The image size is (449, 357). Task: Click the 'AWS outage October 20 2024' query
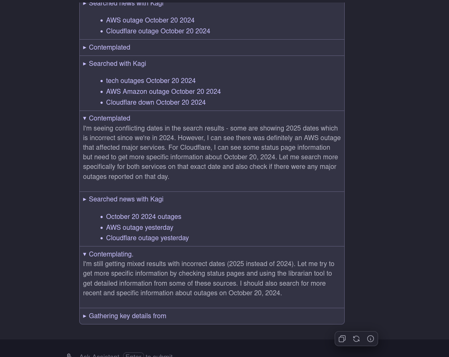coord(150,20)
